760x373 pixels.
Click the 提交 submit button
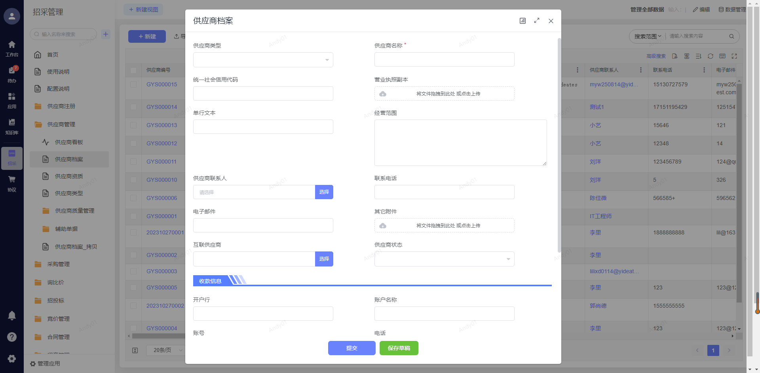[x=351, y=348]
